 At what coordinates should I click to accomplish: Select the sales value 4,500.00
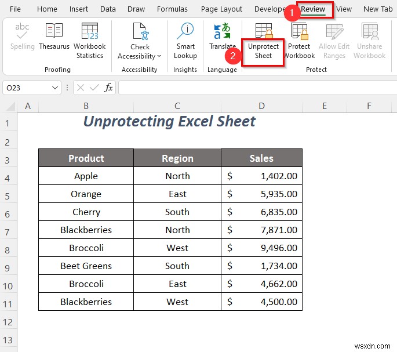pos(261,302)
